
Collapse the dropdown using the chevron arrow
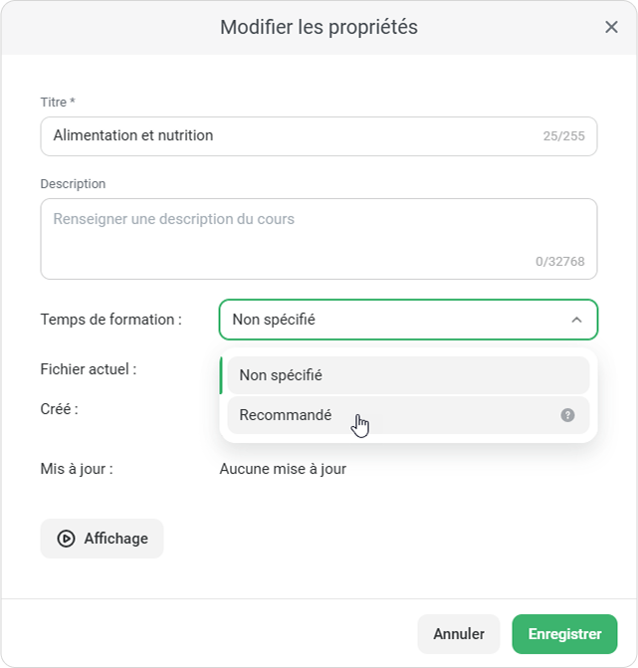click(576, 320)
